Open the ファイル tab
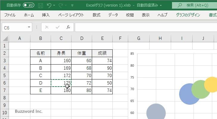217x119 pixels. pos(10,15)
